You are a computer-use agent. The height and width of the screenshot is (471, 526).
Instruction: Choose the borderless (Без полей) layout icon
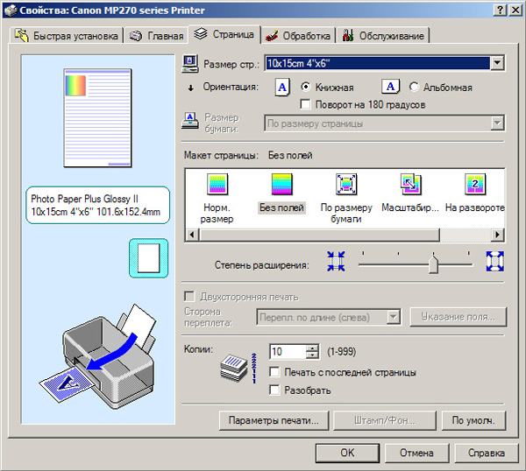tap(281, 184)
